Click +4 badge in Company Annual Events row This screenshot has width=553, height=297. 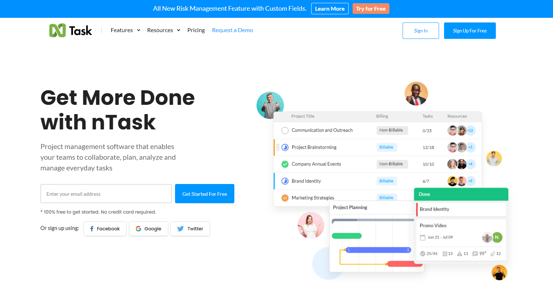(x=470, y=164)
